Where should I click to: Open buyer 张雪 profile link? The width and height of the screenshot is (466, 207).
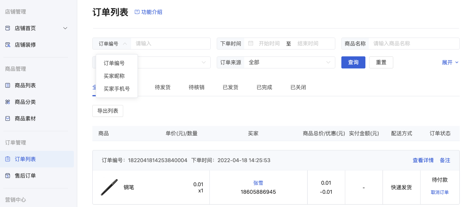pos(258,183)
